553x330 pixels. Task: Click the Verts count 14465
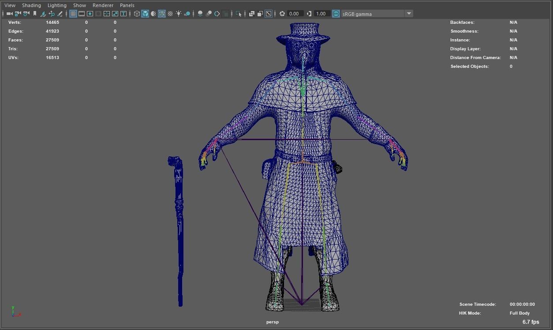(x=52, y=22)
